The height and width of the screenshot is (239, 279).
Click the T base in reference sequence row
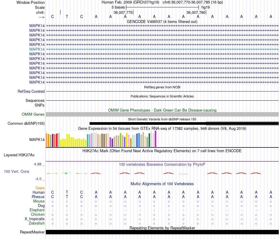67,16
